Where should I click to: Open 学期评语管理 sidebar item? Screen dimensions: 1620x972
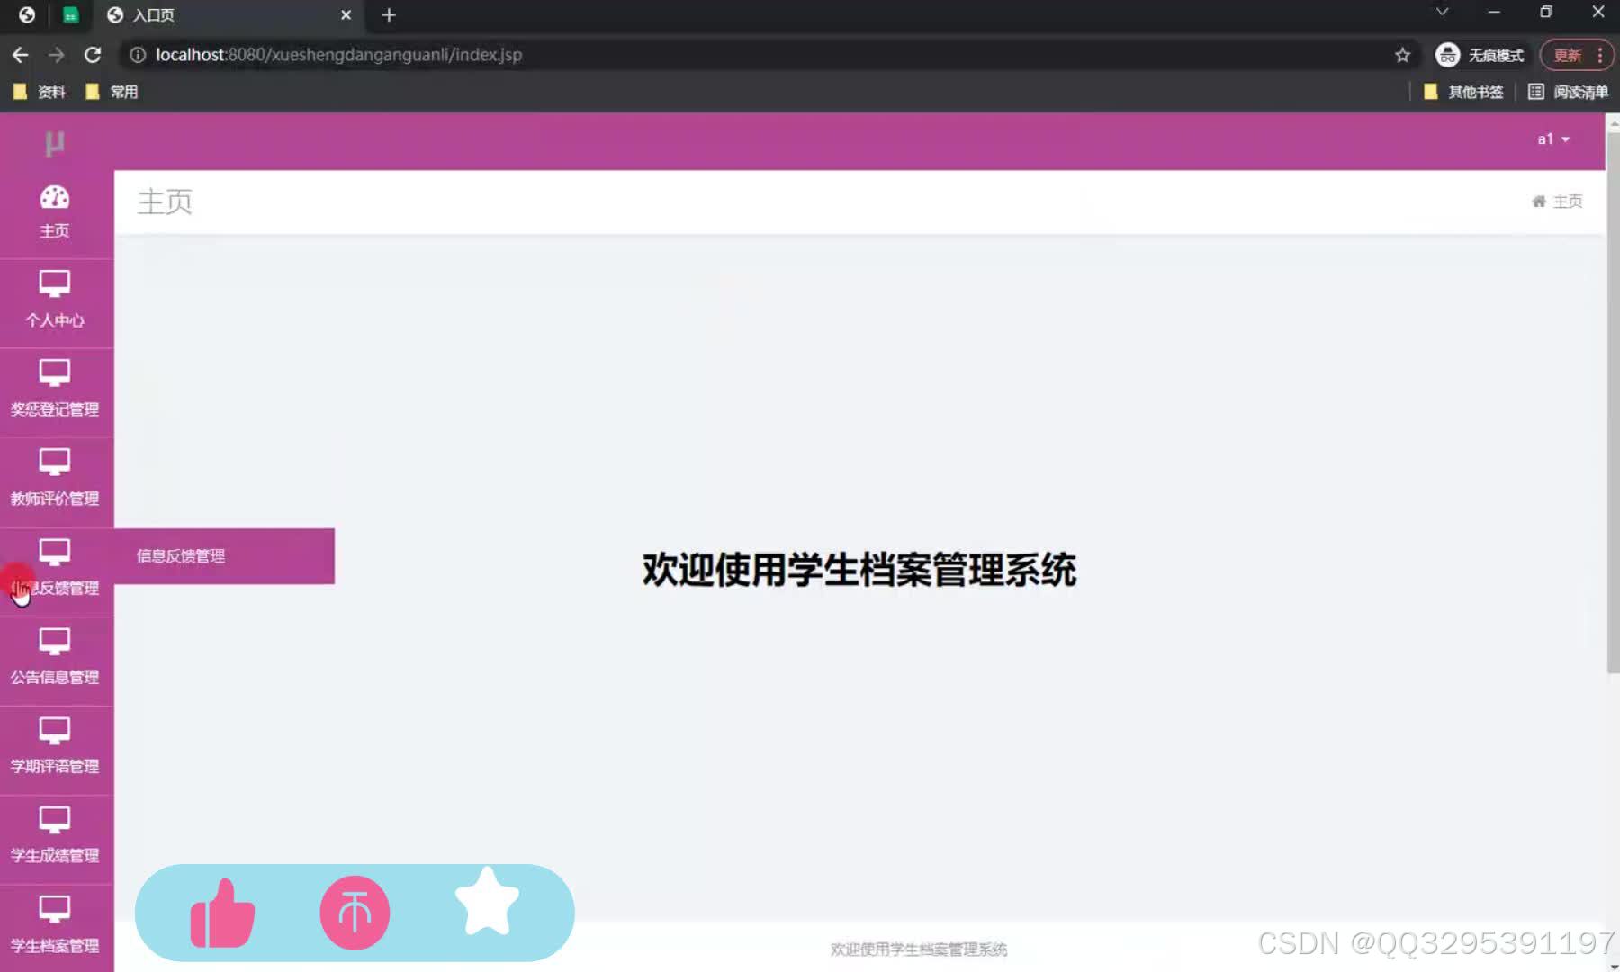click(x=55, y=747)
